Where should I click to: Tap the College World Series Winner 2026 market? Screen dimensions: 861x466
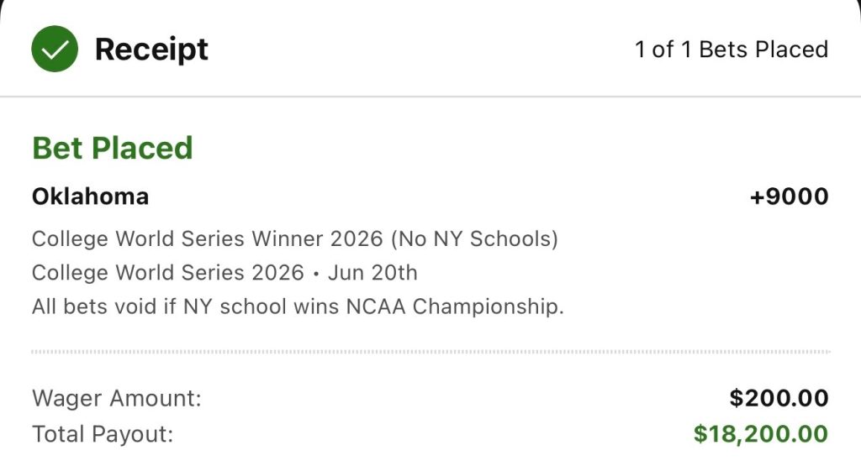pyautogui.click(x=208, y=239)
